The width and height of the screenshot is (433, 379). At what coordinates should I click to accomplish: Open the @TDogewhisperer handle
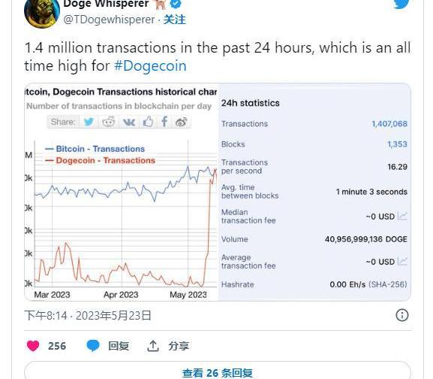coord(109,20)
